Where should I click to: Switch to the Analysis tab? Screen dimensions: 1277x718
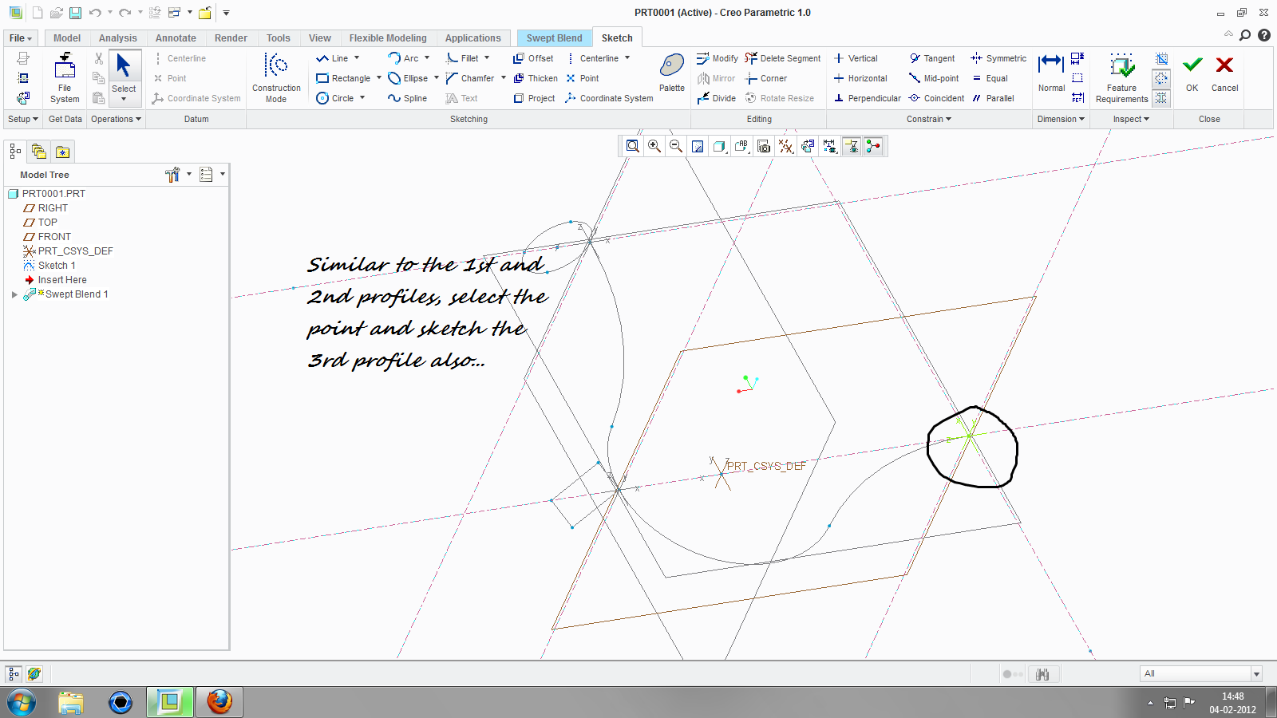coord(118,38)
